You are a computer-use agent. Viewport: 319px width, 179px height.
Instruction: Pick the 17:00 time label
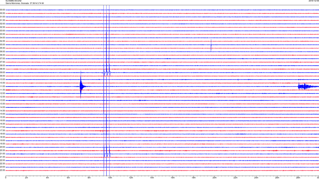pos(2,127)
